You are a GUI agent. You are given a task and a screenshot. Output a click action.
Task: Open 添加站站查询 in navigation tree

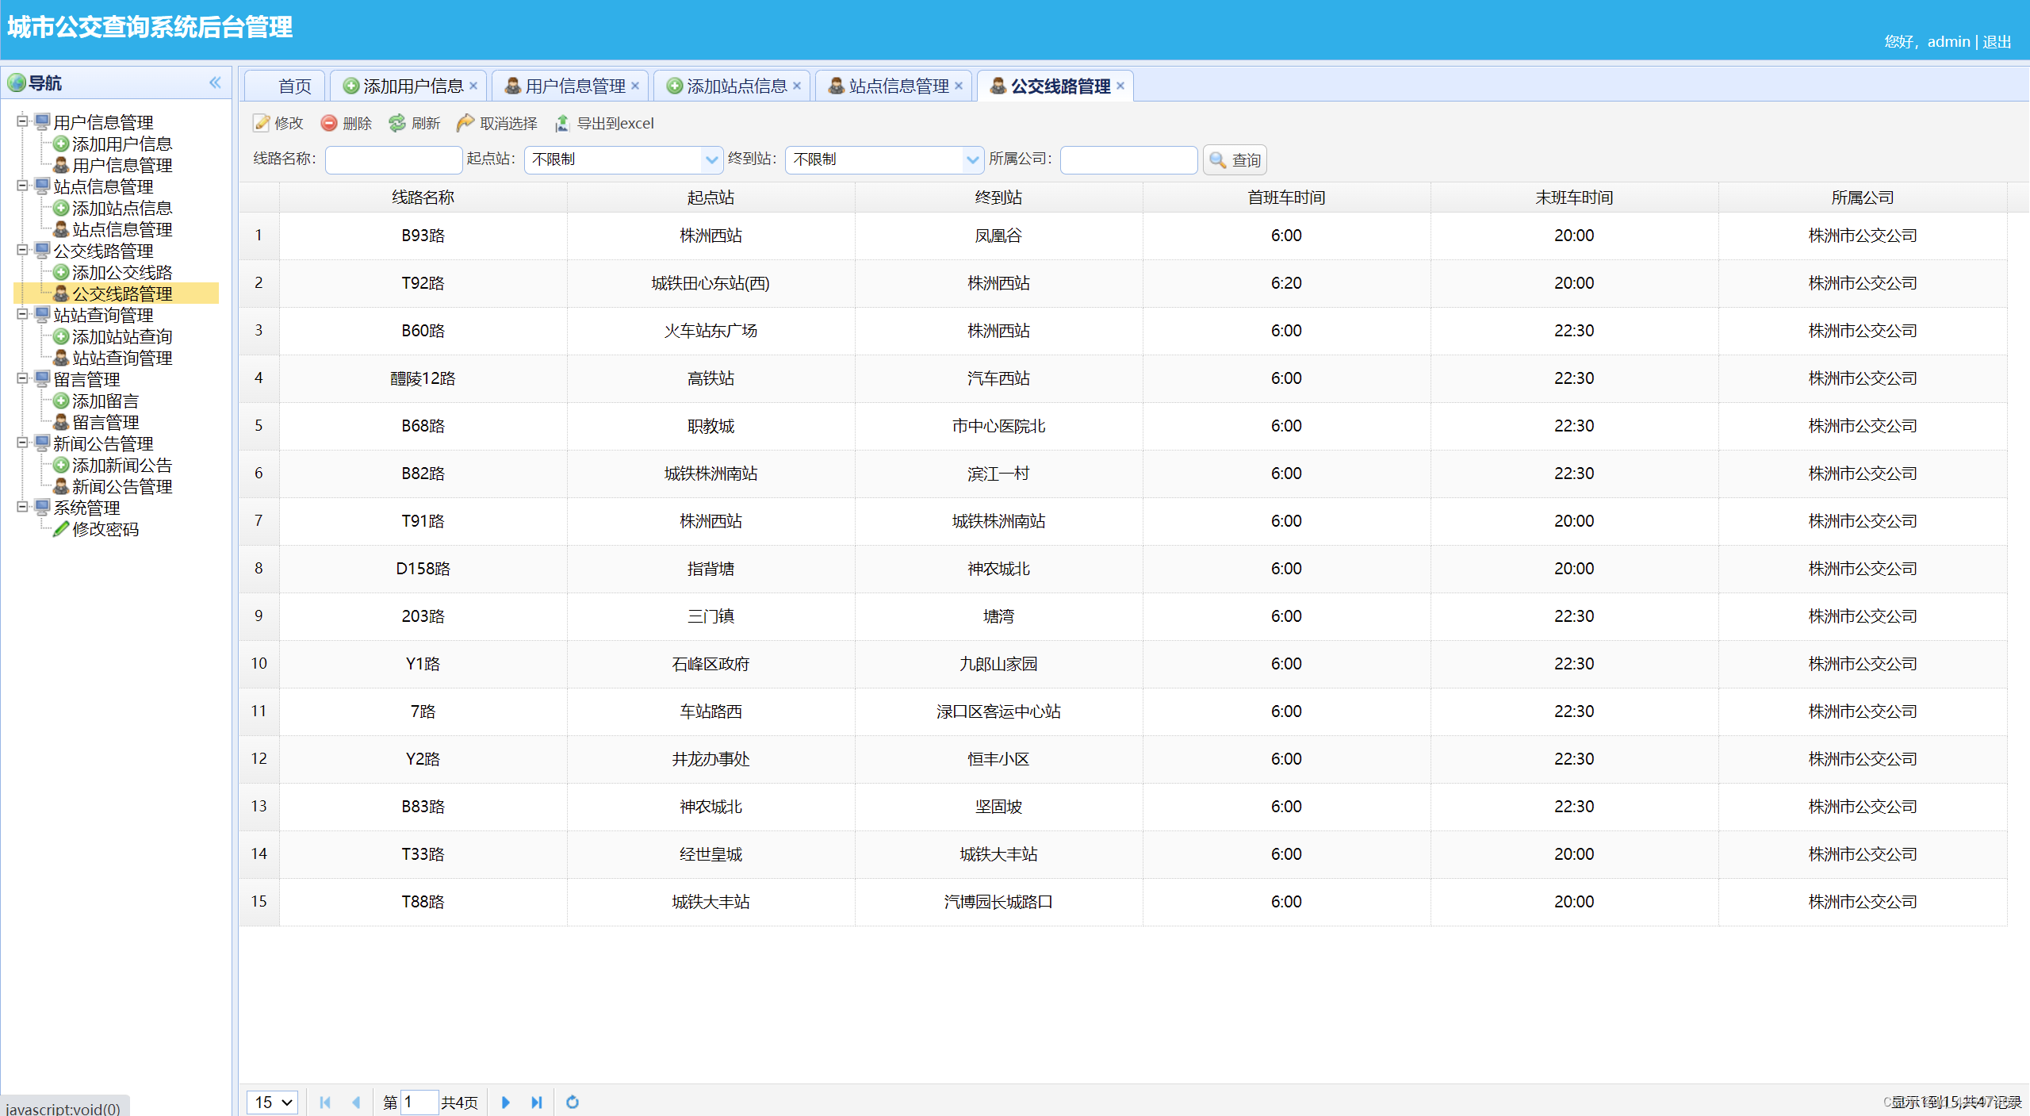tap(122, 336)
